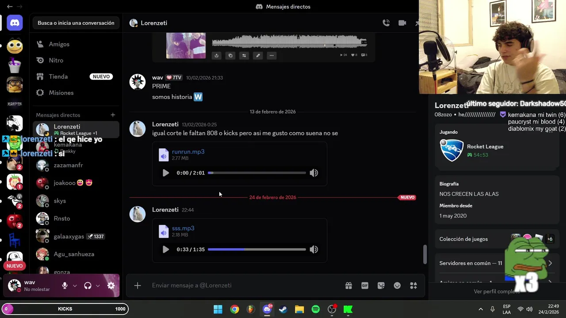Create a new direct message with plus icon
This screenshot has height=318, width=566.
point(113,115)
